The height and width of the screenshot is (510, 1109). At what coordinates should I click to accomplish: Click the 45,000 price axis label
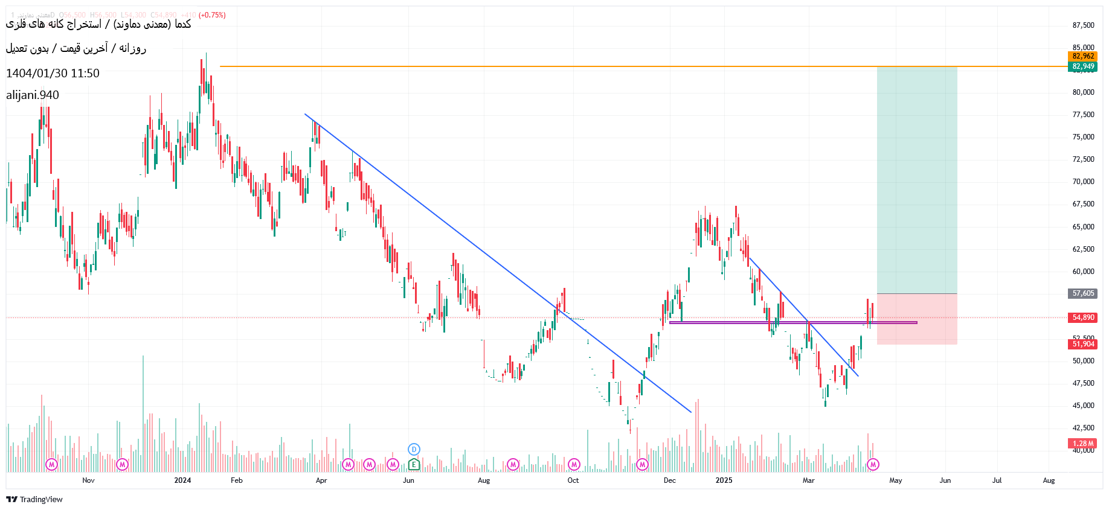pos(1084,406)
